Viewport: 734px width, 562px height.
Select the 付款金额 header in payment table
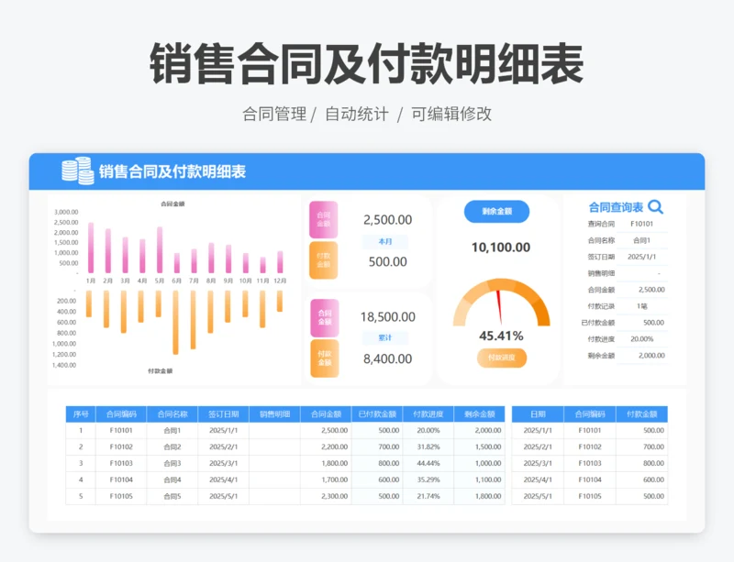pos(641,414)
